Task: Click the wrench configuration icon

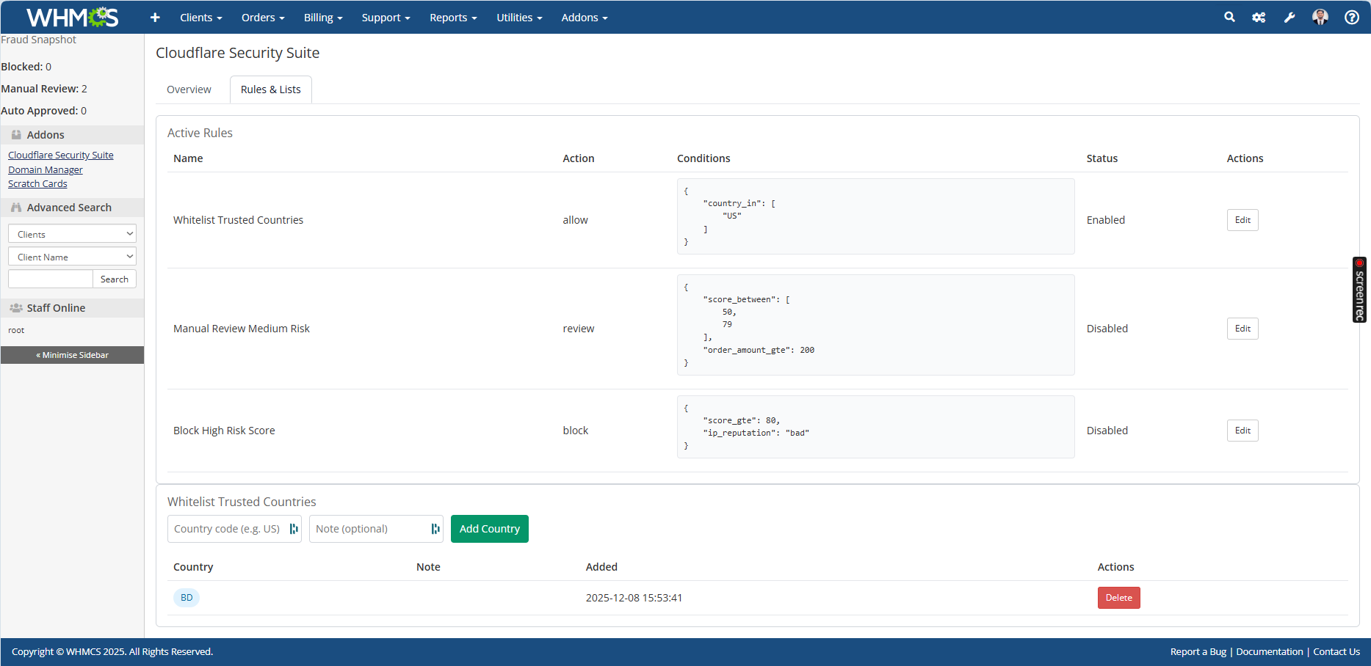Action: pos(1289,18)
